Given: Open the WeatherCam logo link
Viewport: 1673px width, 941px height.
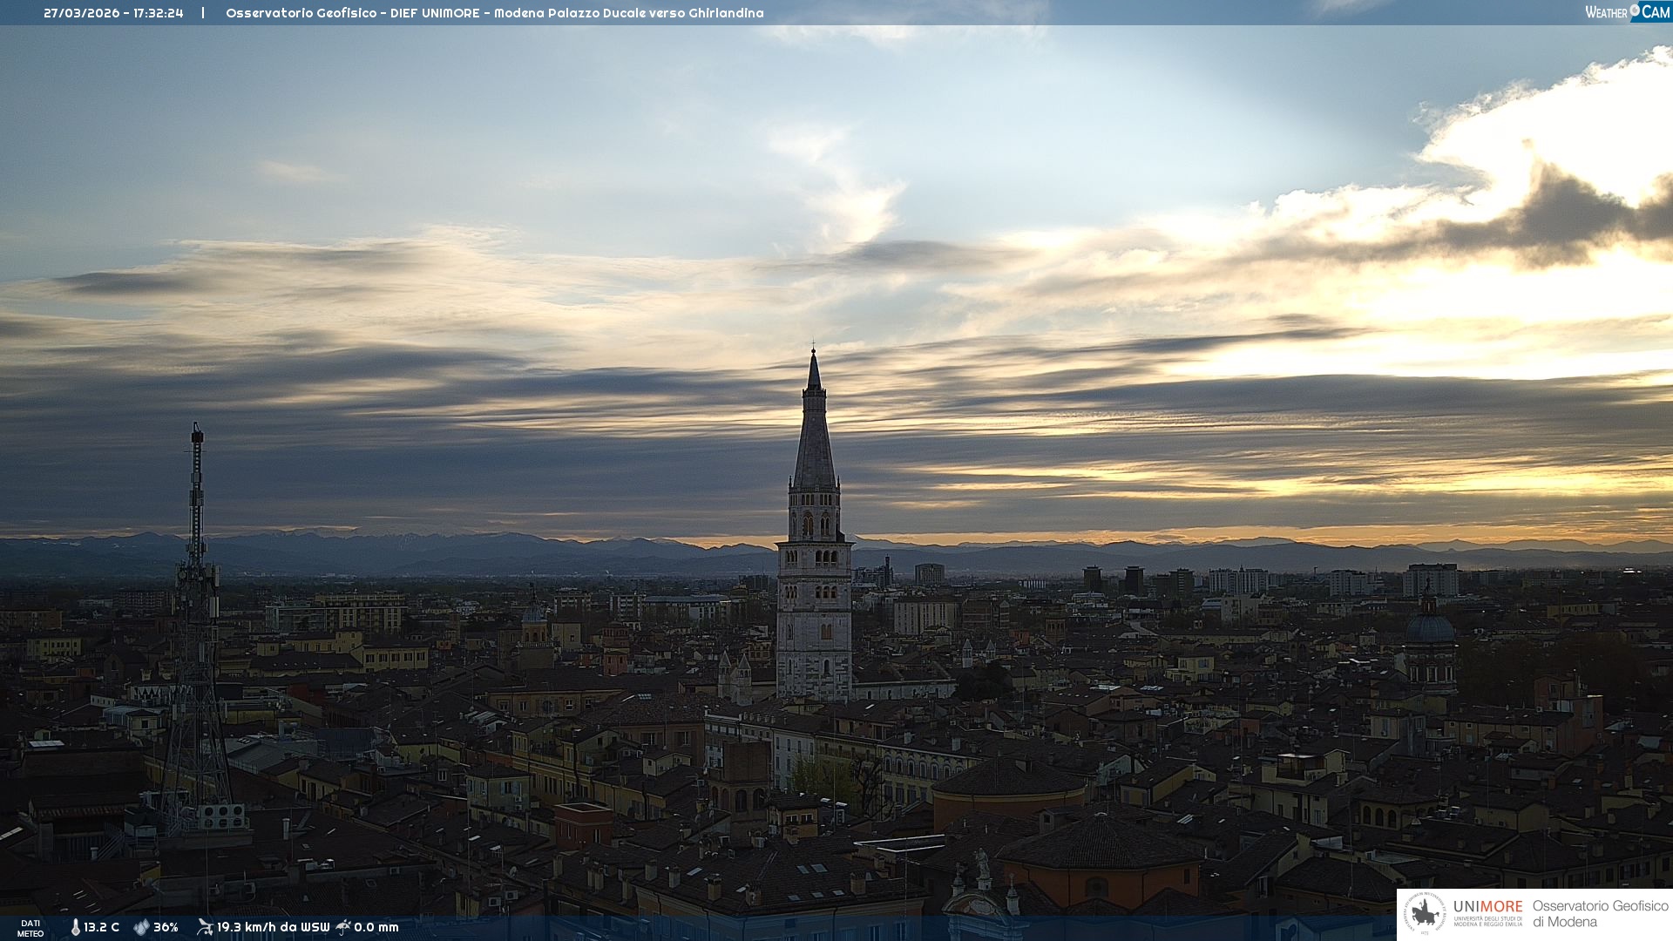Looking at the screenshot, I should click(1626, 11).
